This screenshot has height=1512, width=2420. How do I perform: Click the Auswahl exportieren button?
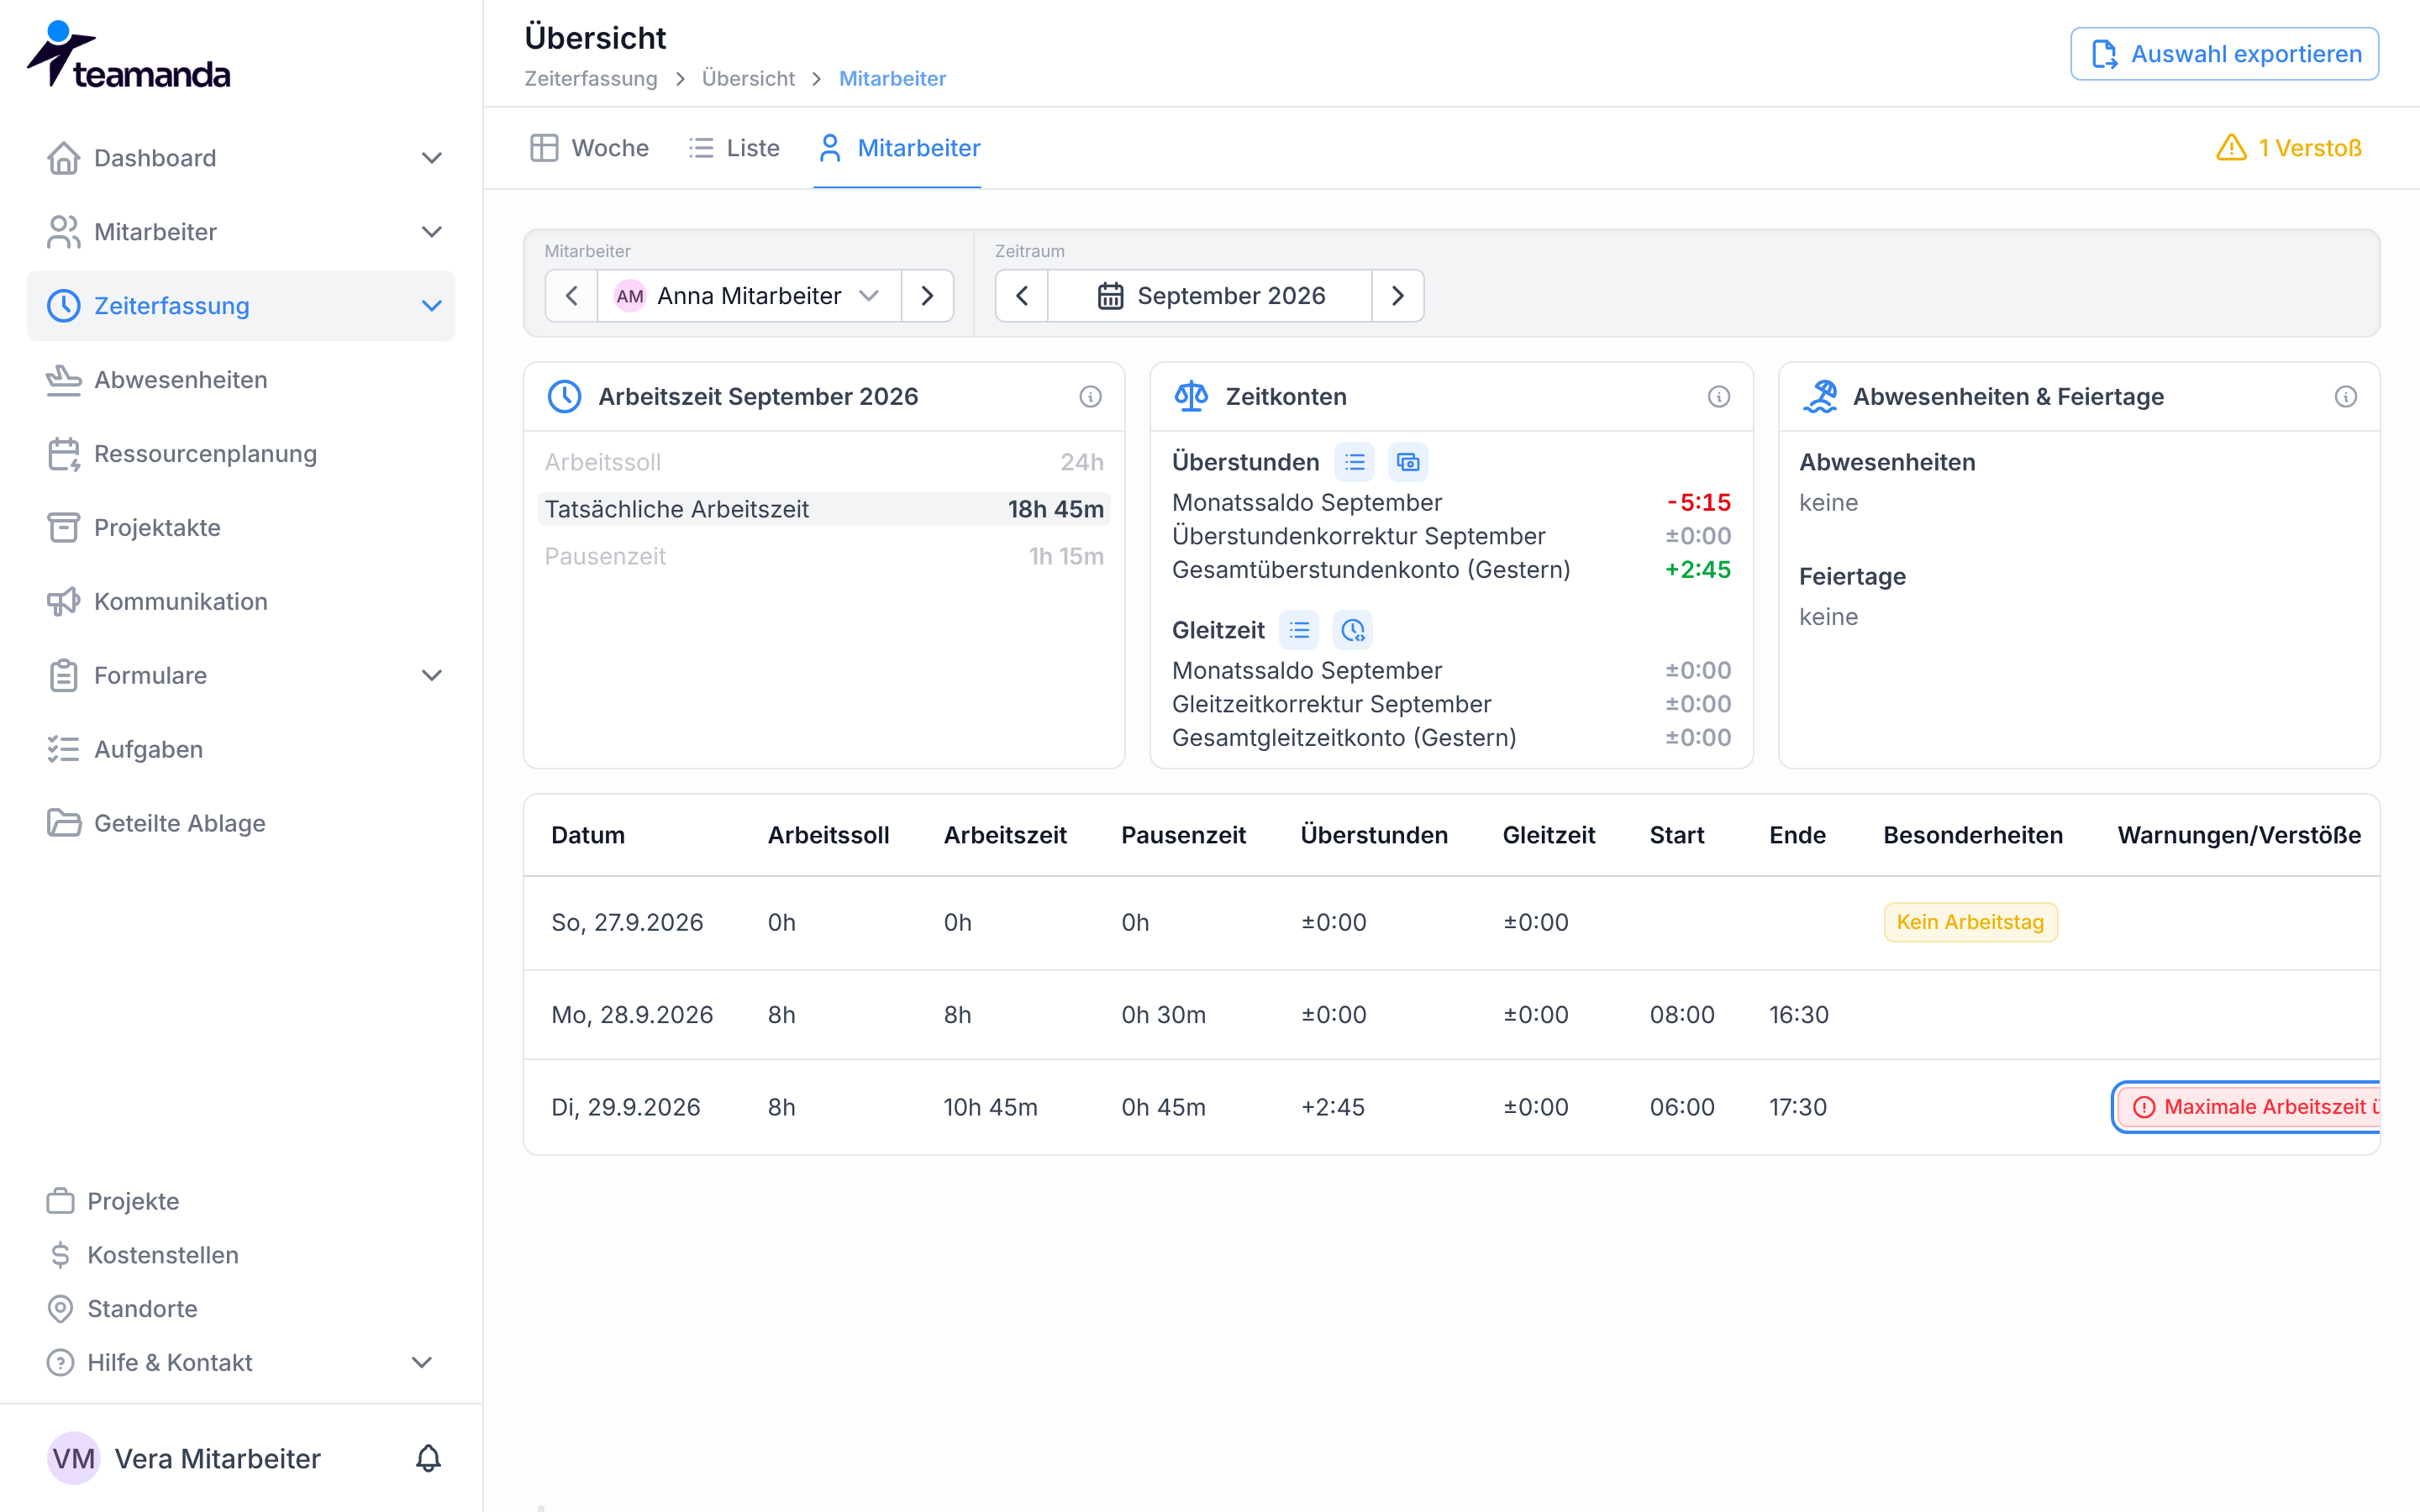pos(2224,54)
